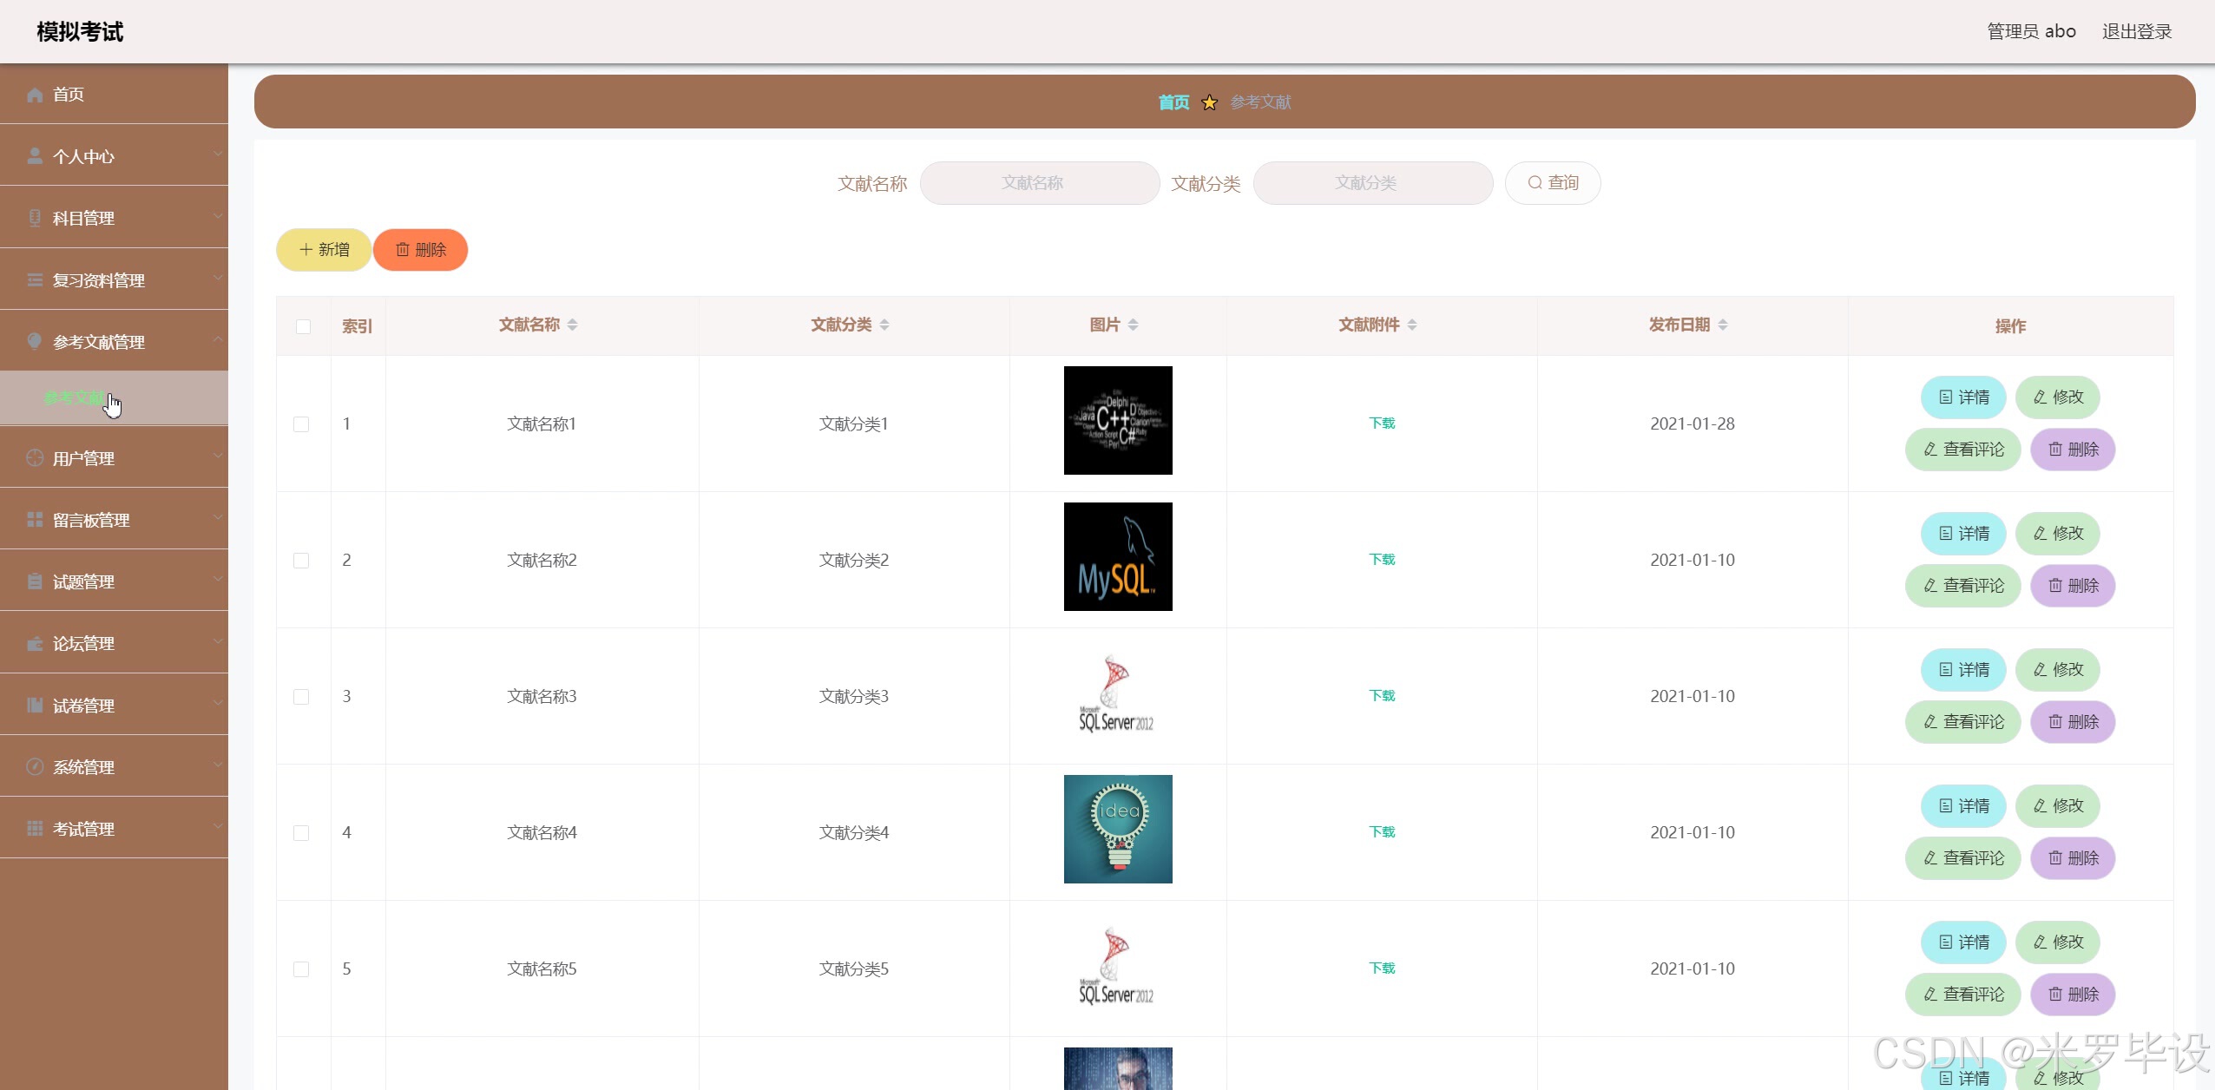Screen dimensions: 2215x1090
Task: Check the checkbox for row 2
Action: tap(301, 561)
